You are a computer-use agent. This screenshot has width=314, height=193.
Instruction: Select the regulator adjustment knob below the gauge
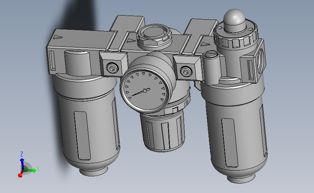coord(163,131)
